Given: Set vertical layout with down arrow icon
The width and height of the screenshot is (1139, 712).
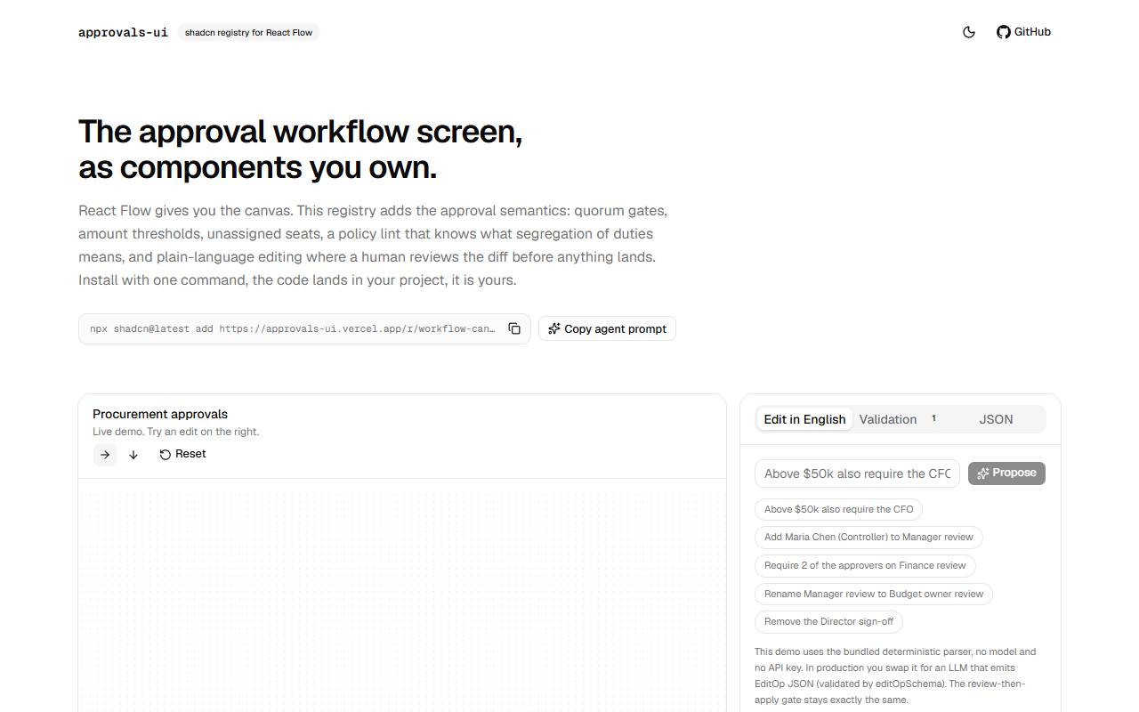Looking at the screenshot, I should [x=133, y=455].
